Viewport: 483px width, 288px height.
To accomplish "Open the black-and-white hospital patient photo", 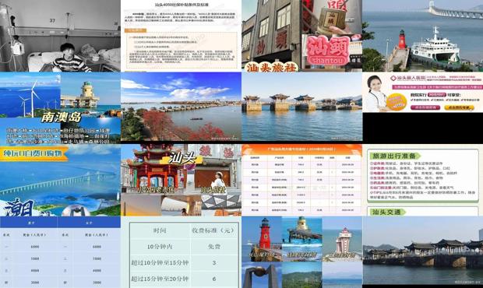I will pyautogui.click(x=60, y=36).
